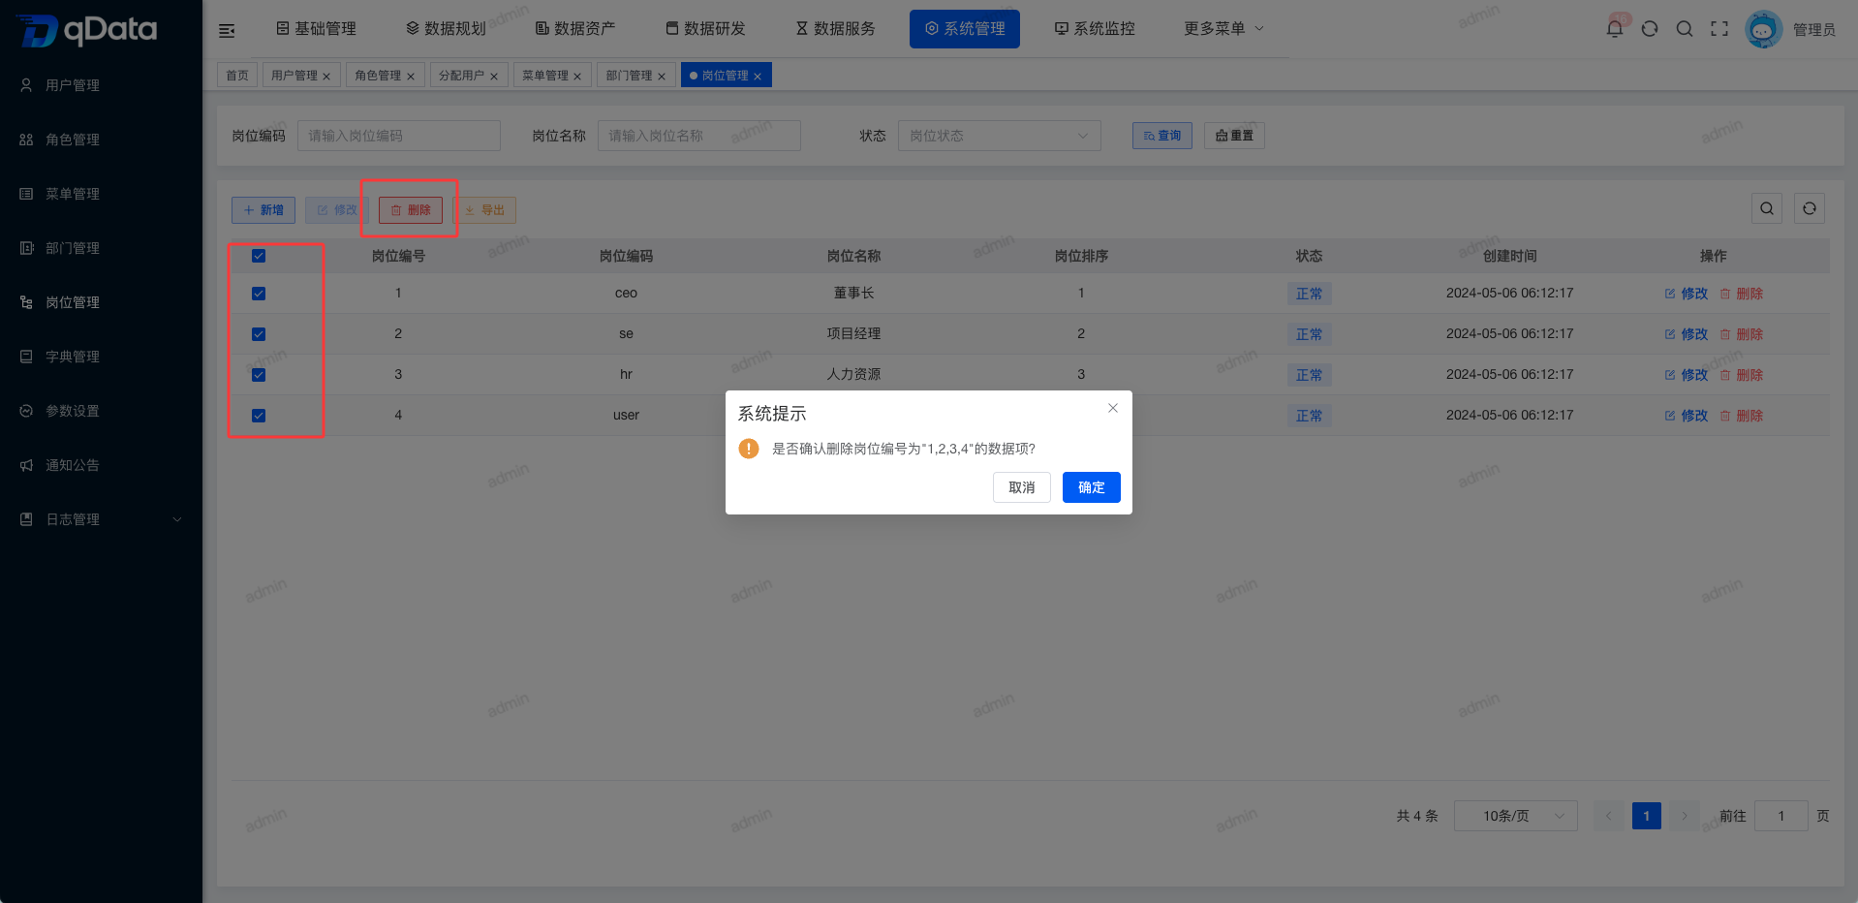This screenshot has width=1858, height=903.
Task: Select 岗位管理 in the sidebar
Action: pyautogui.click(x=101, y=302)
